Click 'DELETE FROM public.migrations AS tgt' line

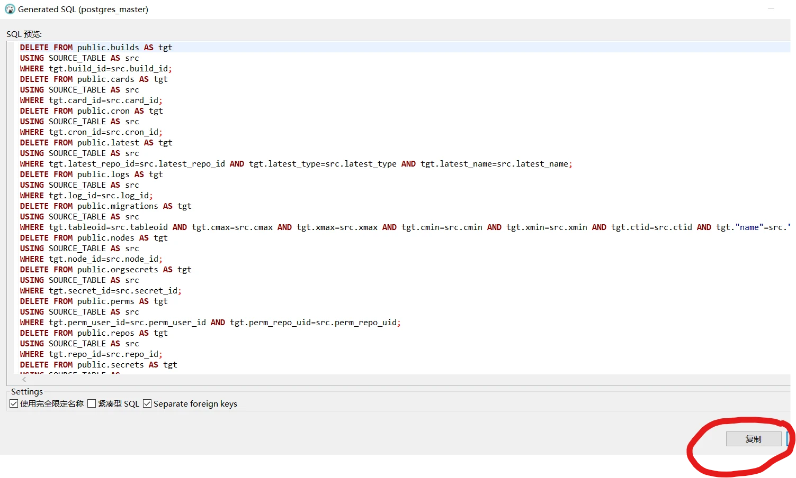[106, 206]
